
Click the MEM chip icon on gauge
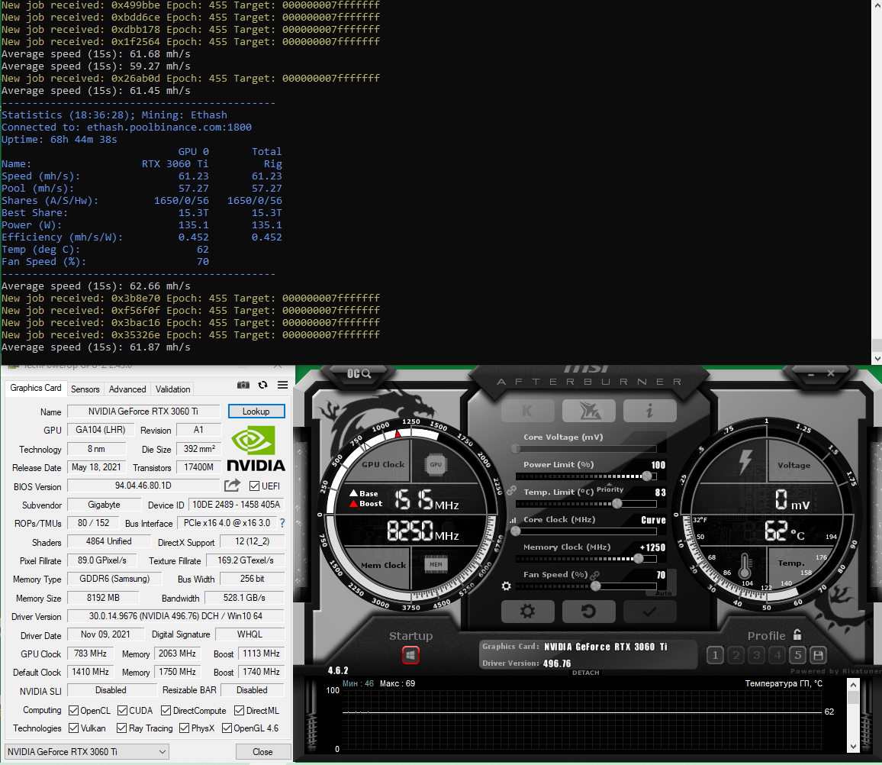click(436, 564)
